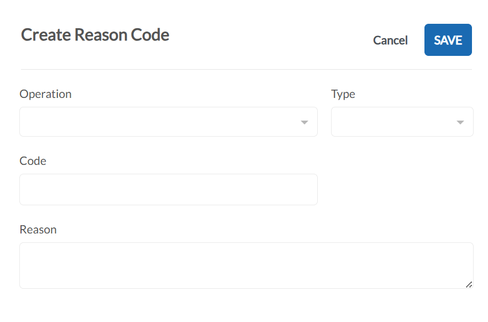Click the Type field label
488x322 pixels.
343,94
